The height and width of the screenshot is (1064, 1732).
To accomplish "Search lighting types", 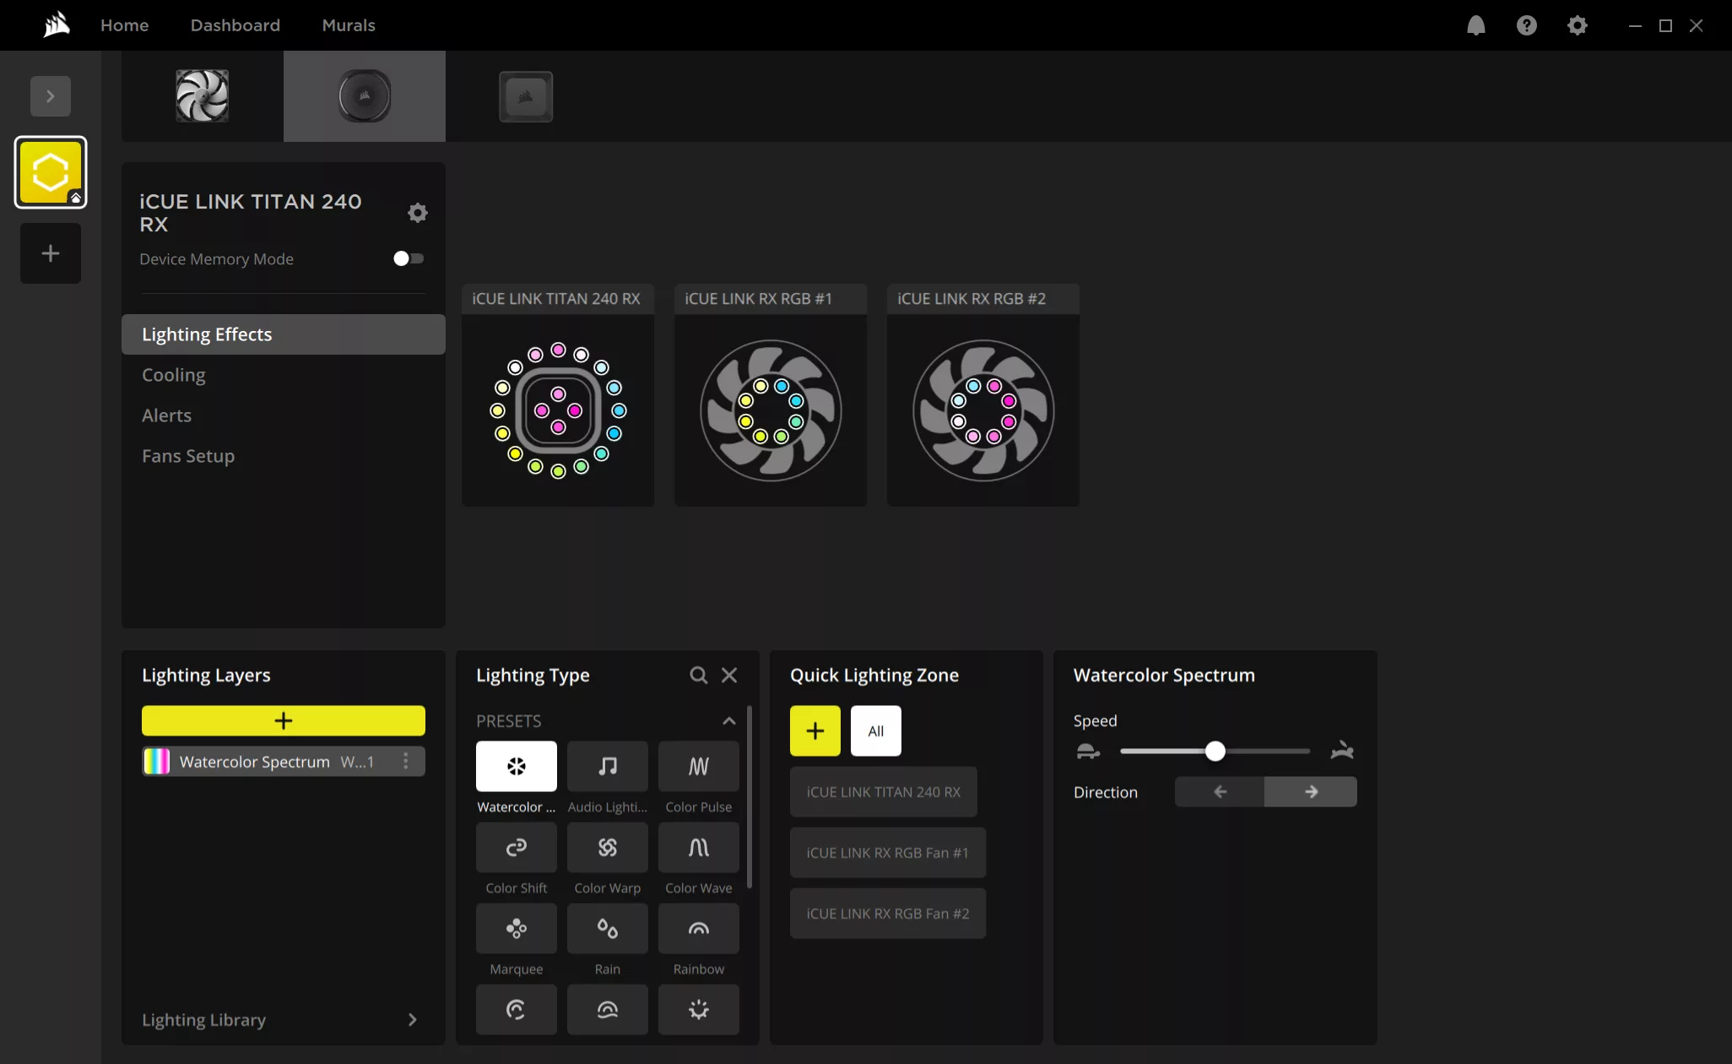I will click(699, 676).
